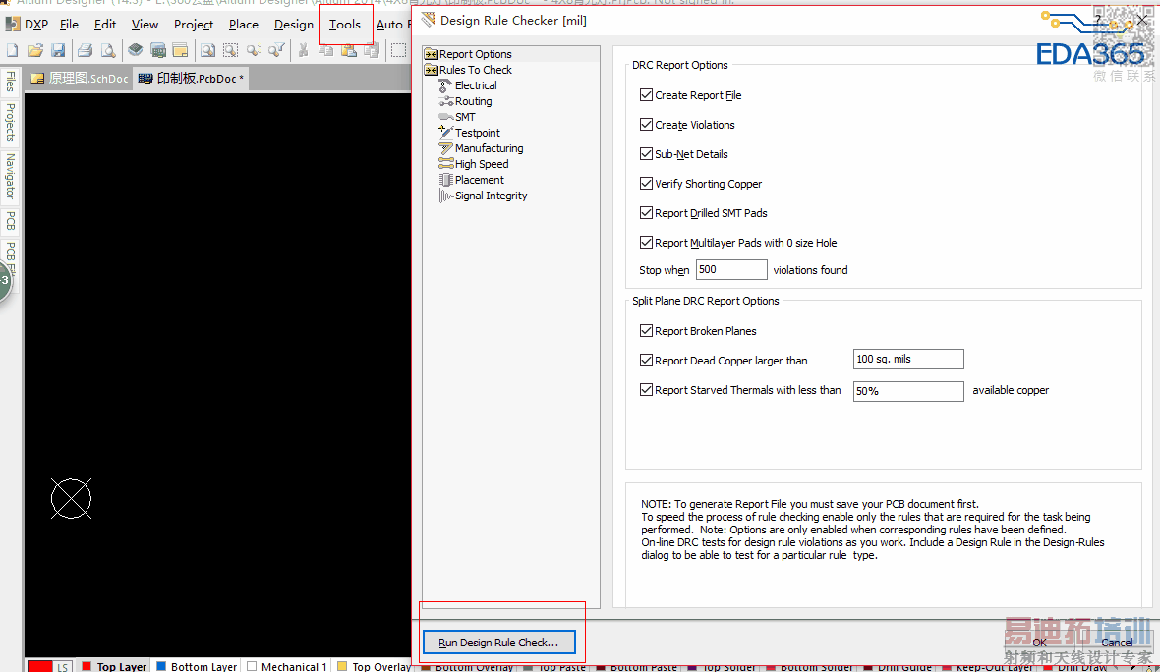Image resolution: width=1160 pixels, height=672 pixels.
Task: Open the Place menu
Action: click(244, 25)
